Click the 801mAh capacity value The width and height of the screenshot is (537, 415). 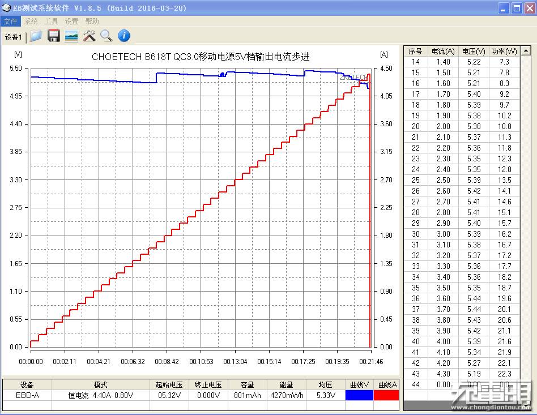248,395
